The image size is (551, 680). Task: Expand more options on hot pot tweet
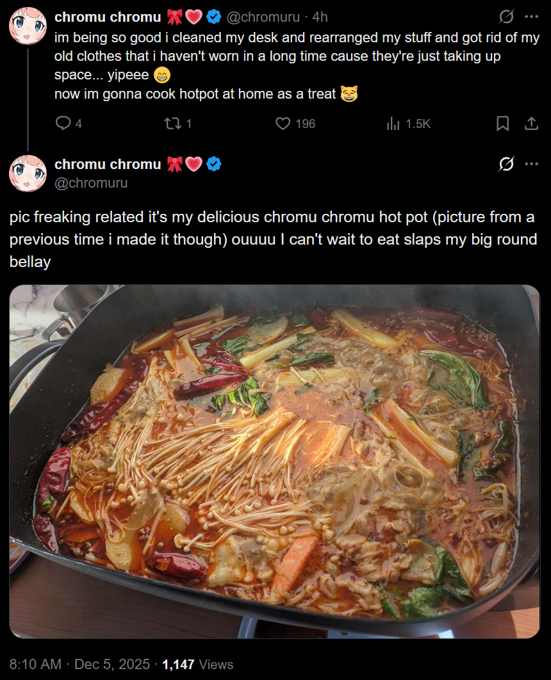tap(532, 164)
